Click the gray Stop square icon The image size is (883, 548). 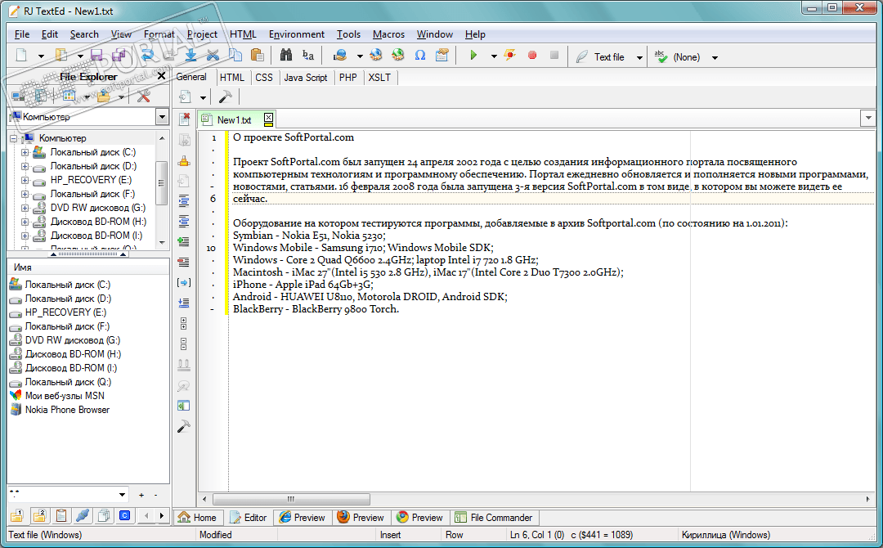554,55
